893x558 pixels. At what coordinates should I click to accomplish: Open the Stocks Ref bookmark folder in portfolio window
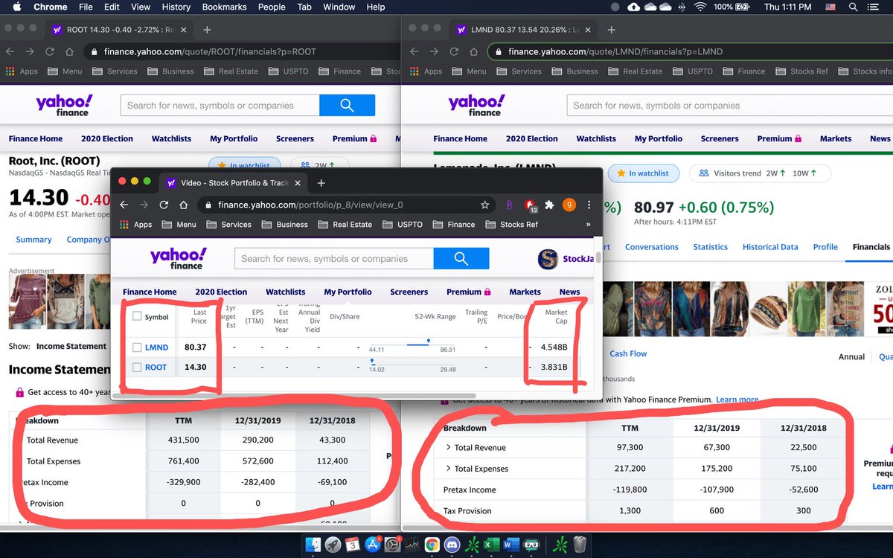[511, 224]
